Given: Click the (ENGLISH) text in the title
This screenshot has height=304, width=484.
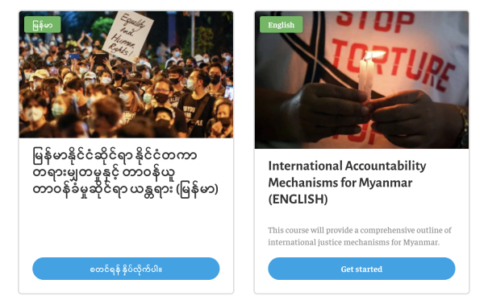Looking at the screenshot, I should 298,199.
